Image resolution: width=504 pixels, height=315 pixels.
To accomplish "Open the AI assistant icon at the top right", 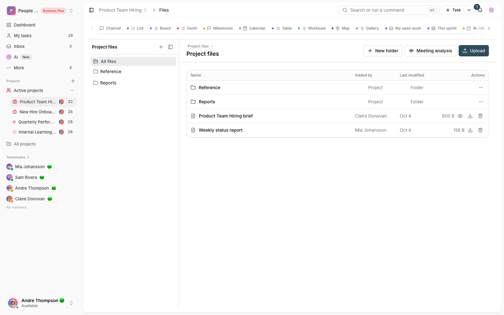I will (491, 10).
